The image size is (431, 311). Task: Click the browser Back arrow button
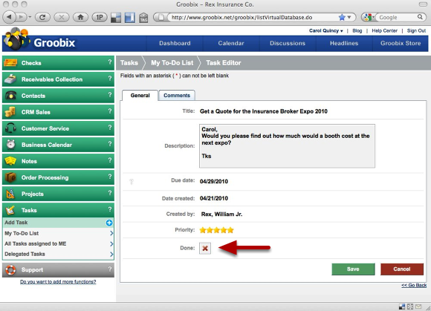pos(9,17)
